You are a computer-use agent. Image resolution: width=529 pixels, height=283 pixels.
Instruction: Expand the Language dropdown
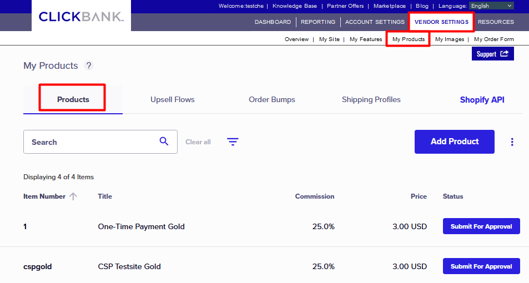[x=491, y=6]
